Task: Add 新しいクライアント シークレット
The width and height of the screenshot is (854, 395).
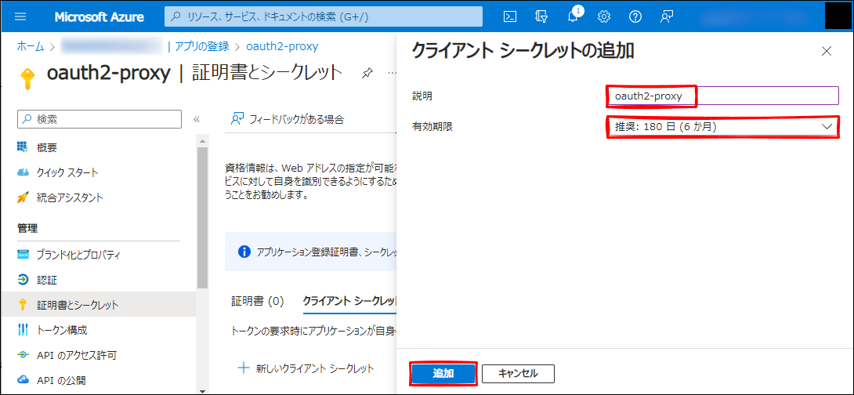Action: [x=306, y=368]
